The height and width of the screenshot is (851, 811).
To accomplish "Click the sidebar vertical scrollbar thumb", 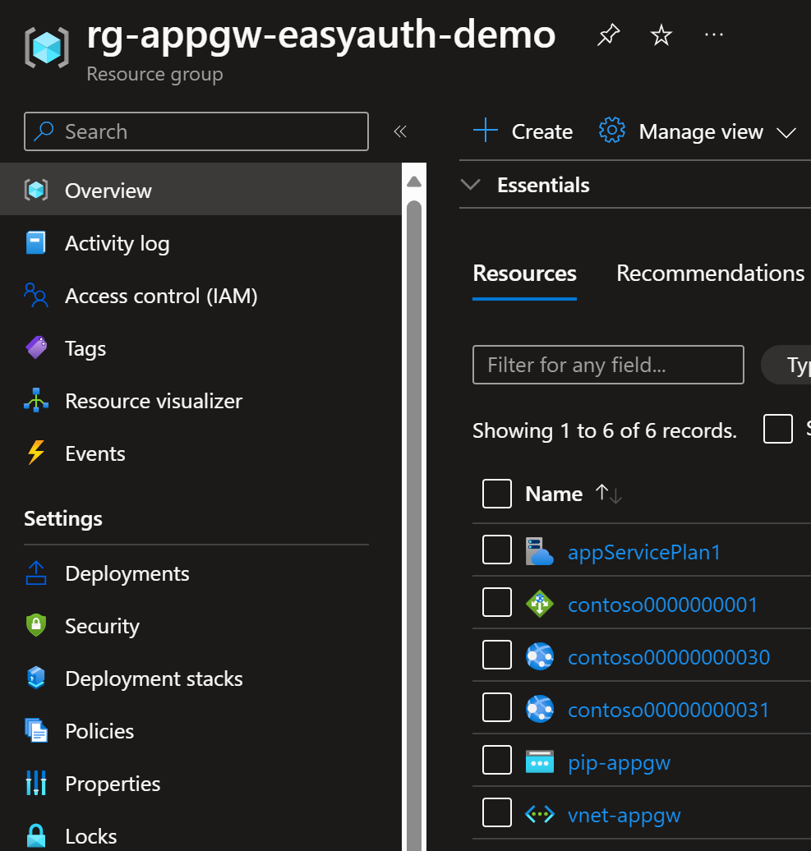I will tap(413, 526).
